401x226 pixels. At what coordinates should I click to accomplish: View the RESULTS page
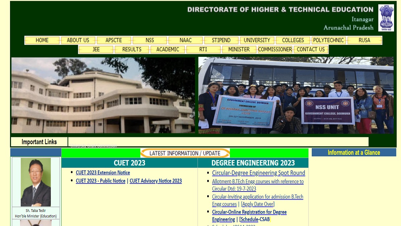[x=132, y=50]
